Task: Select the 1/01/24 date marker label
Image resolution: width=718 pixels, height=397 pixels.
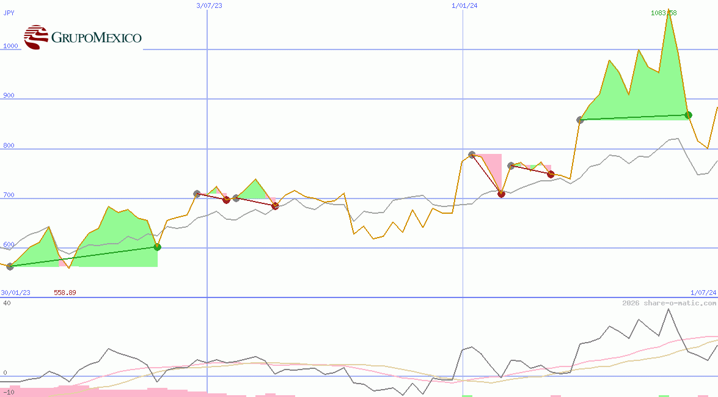Action: [464, 5]
